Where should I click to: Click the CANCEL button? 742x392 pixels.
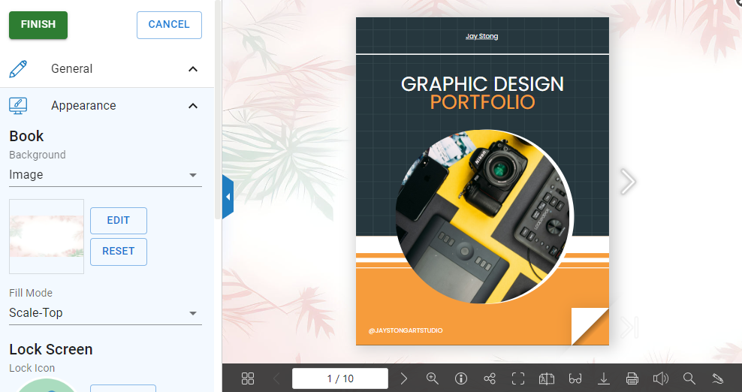tap(169, 25)
